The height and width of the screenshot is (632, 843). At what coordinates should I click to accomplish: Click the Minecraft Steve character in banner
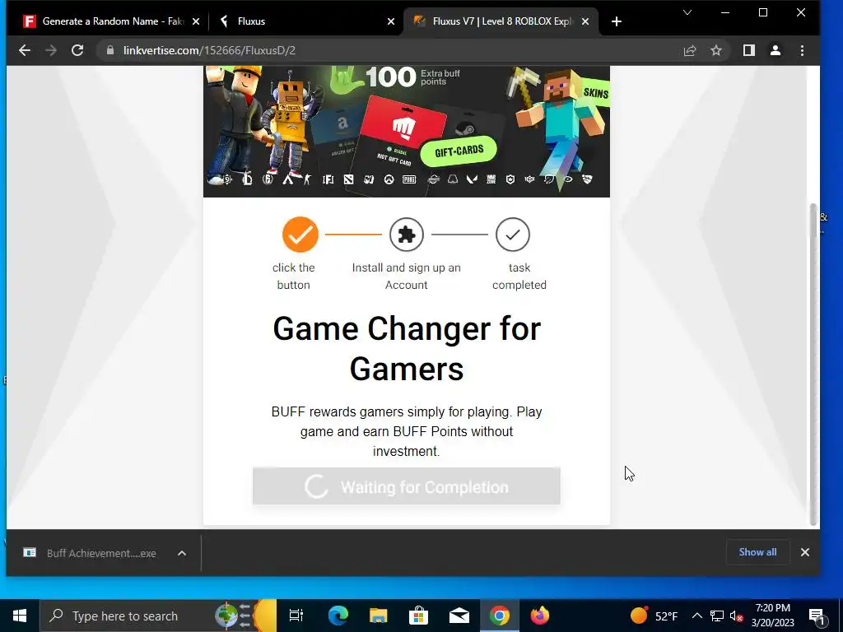559,123
